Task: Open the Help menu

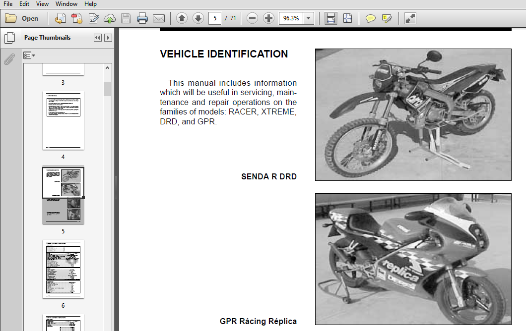Action: pyautogui.click(x=90, y=4)
